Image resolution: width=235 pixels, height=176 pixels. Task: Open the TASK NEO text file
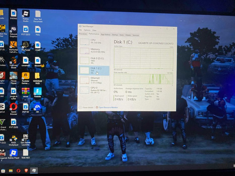[25, 154]
